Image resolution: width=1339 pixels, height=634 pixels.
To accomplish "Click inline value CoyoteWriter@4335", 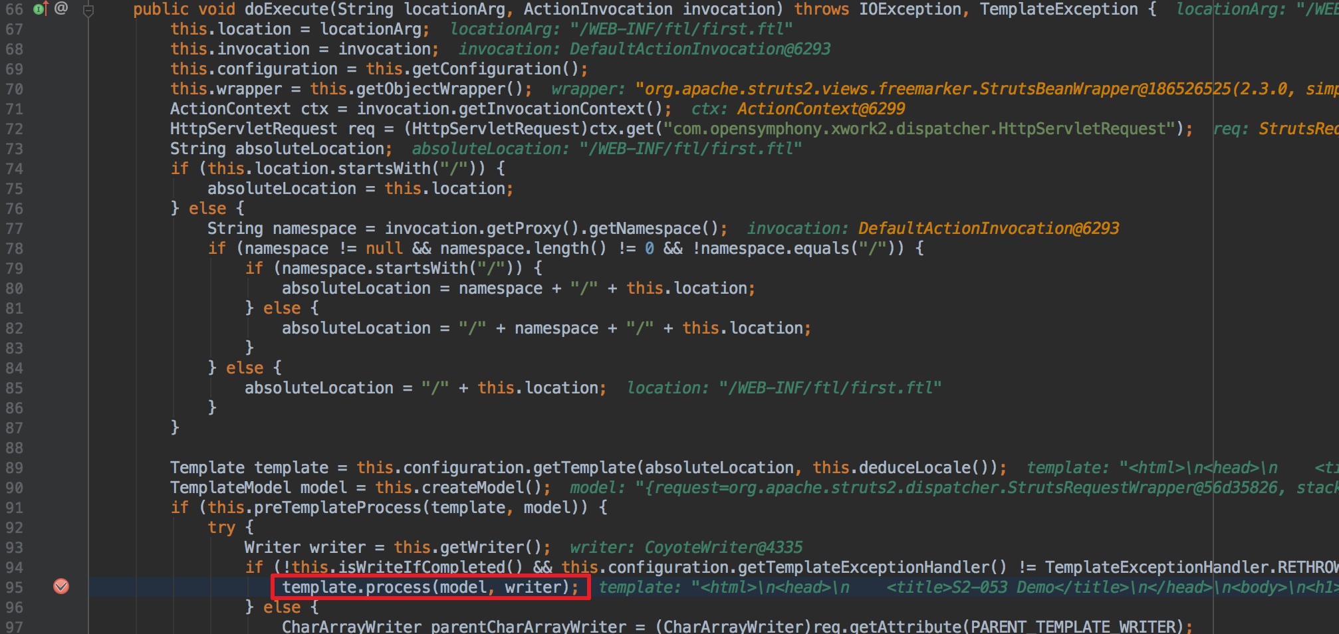I will (723, 548).
